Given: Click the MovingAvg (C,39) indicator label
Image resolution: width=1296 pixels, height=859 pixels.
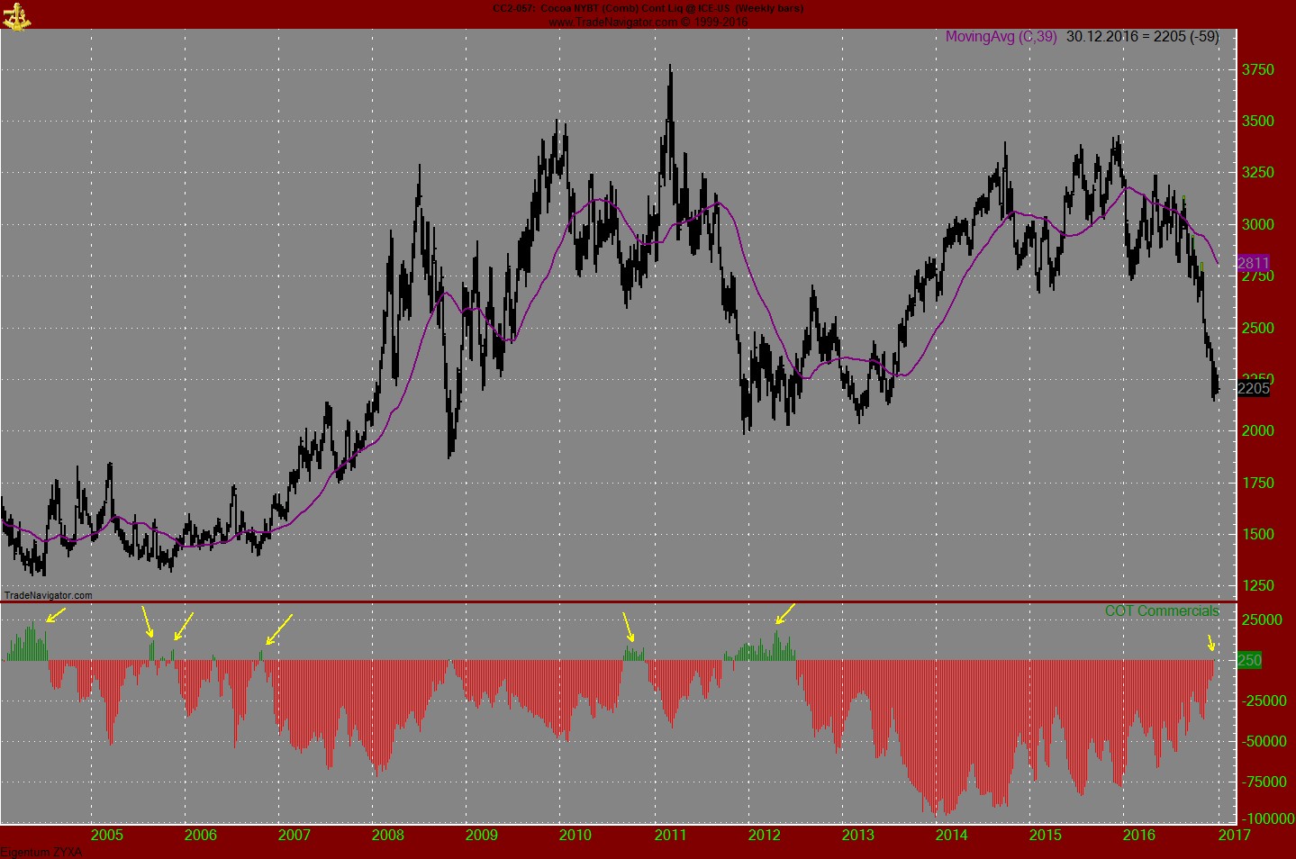Looking at the screenshot, I should tap(1000, 37).
